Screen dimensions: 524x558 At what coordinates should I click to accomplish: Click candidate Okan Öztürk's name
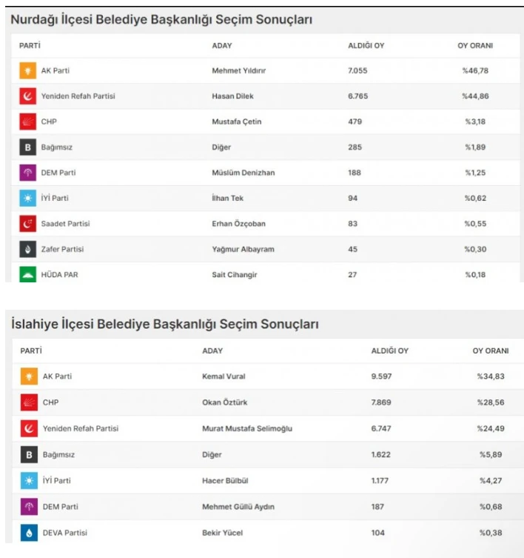pyautogui.click(x=225, y=402)
